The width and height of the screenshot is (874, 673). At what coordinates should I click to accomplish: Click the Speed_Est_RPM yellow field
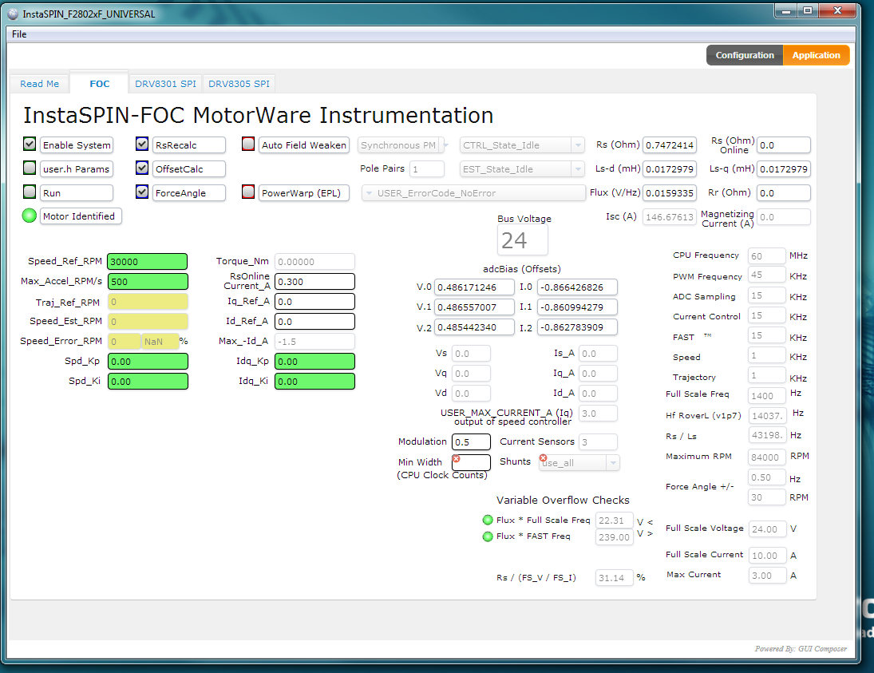click(x=148, y=322)
